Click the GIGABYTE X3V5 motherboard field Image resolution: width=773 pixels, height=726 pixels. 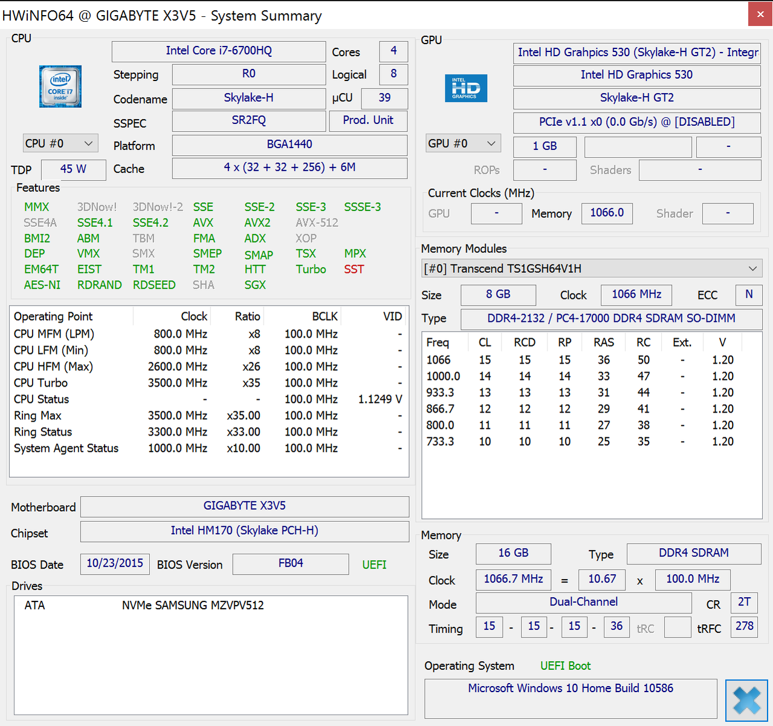(245, 506)
